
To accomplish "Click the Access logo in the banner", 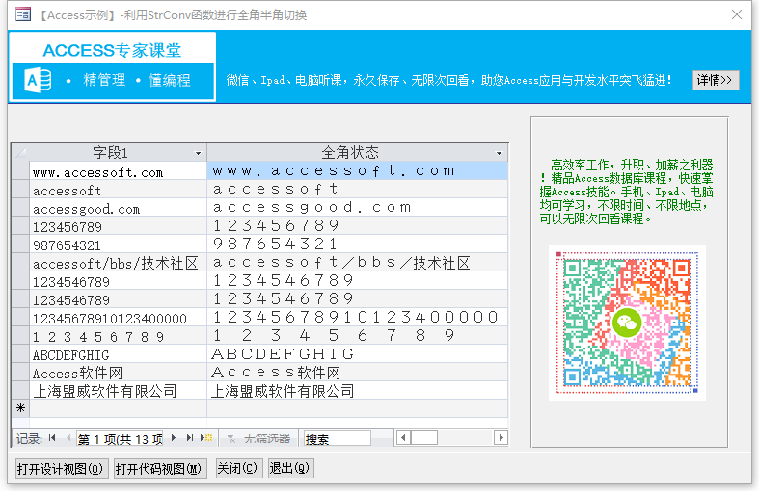I will point(38,81).
